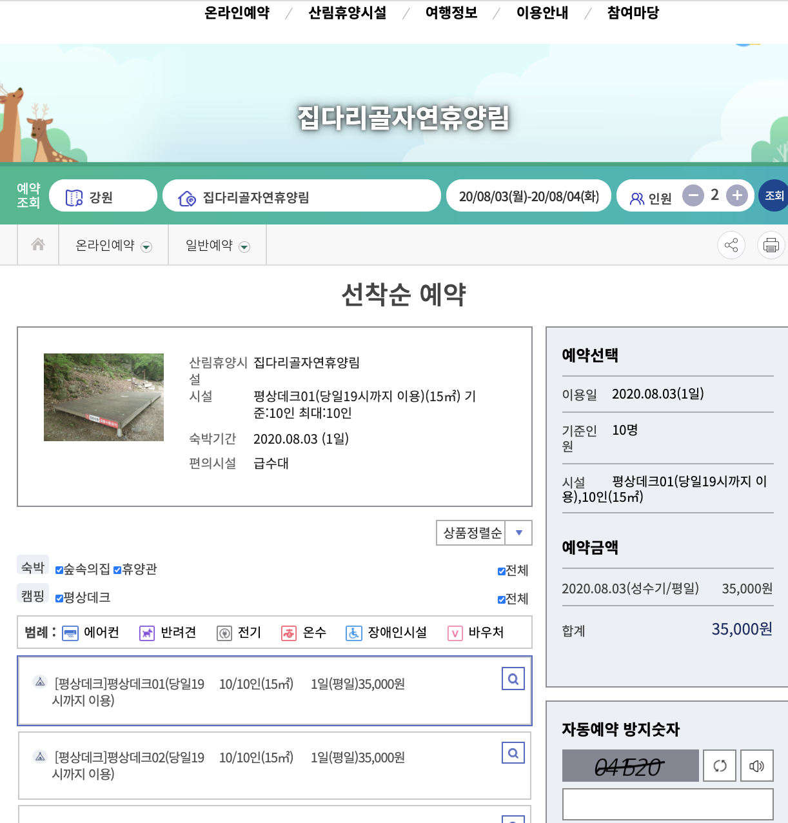The height and width of the screenshot is (823, 788).
Task: Select the 평상데크02 listing row
Action: point(275,766)
